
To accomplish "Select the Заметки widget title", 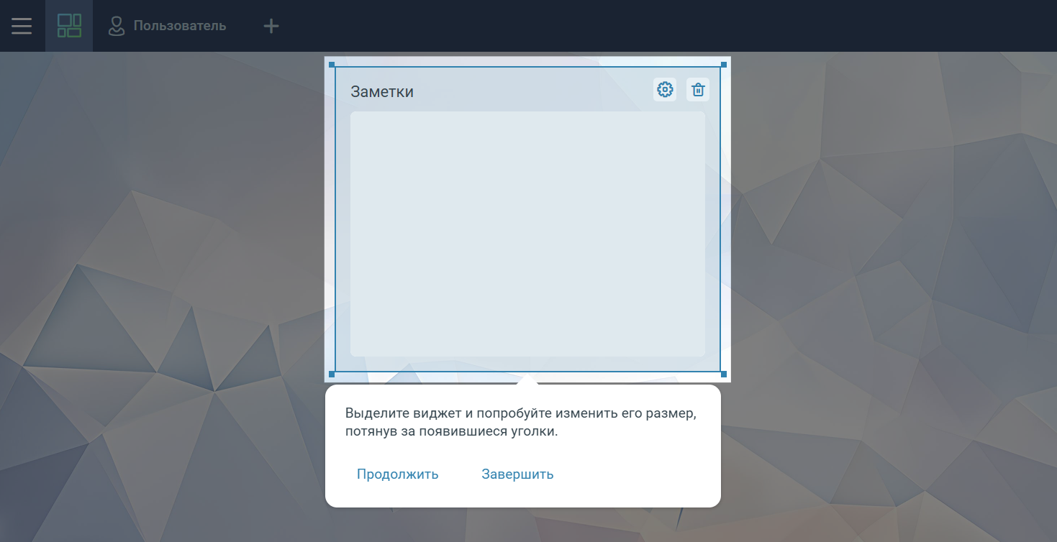I will pyautogui.click(x=382, y=92).
